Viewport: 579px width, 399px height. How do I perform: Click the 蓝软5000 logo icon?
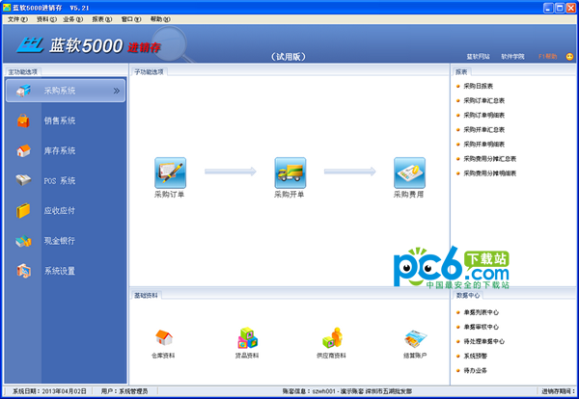(x=30, y=45)
